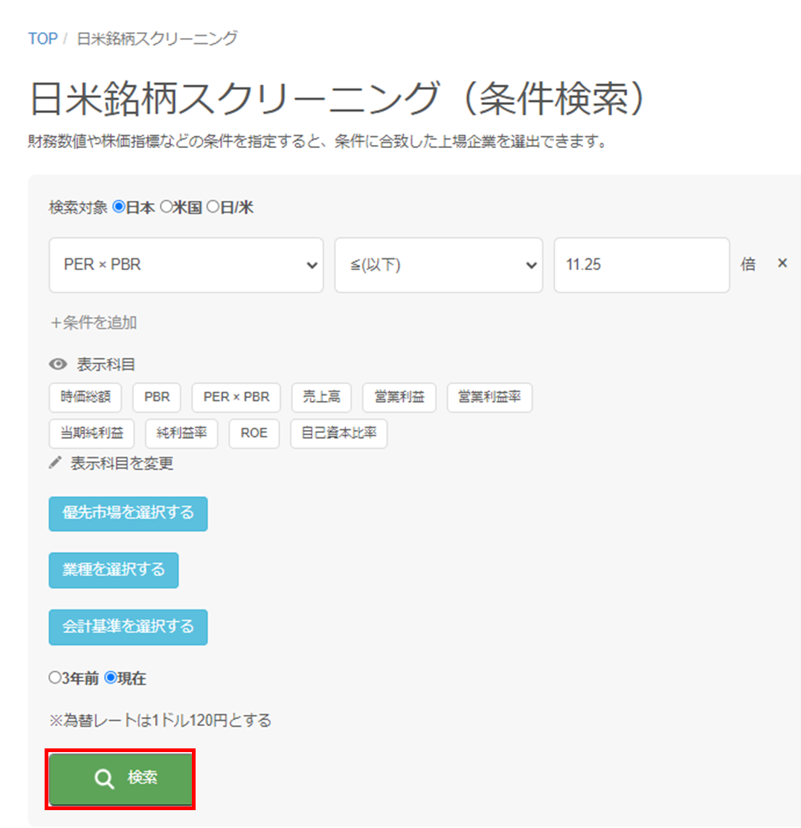This screenshot has width=801, height=828.
Task: Open 優先市場を選択する market selector
Action: coord(129,514)
